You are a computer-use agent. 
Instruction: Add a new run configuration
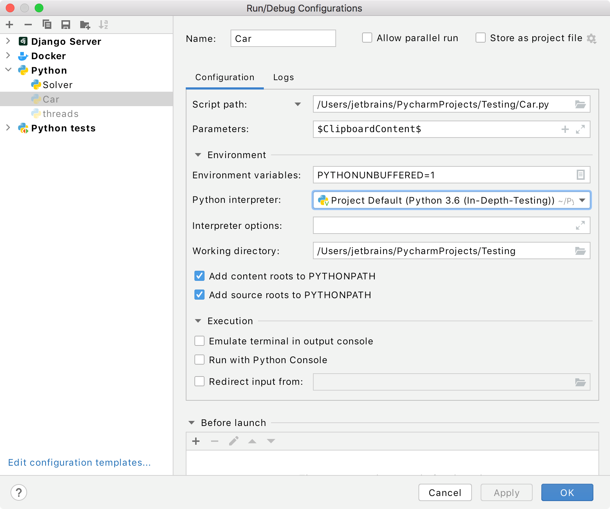[9, 25]
